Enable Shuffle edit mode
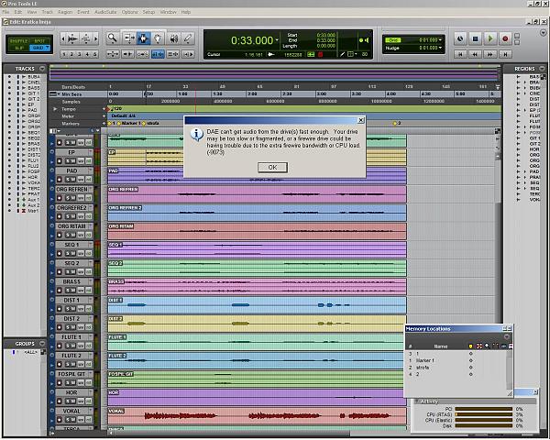 pos(19,41)
